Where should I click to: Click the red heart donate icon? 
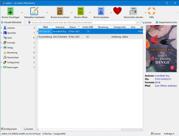(x=117, y=11)
